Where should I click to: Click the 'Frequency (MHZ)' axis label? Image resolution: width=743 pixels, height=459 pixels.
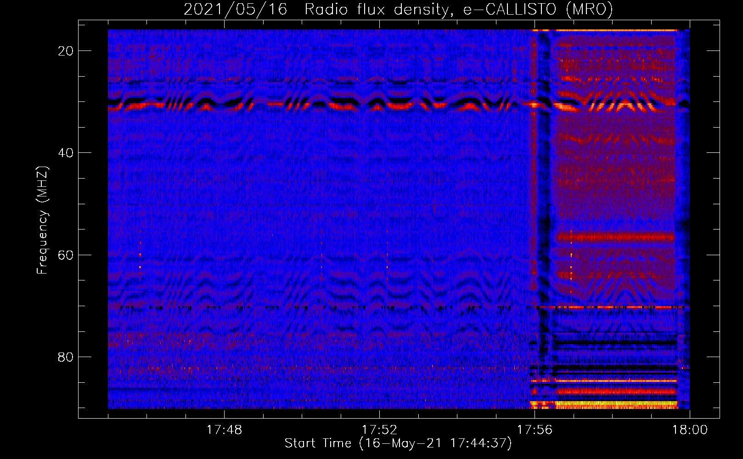[x=42, y=220]
